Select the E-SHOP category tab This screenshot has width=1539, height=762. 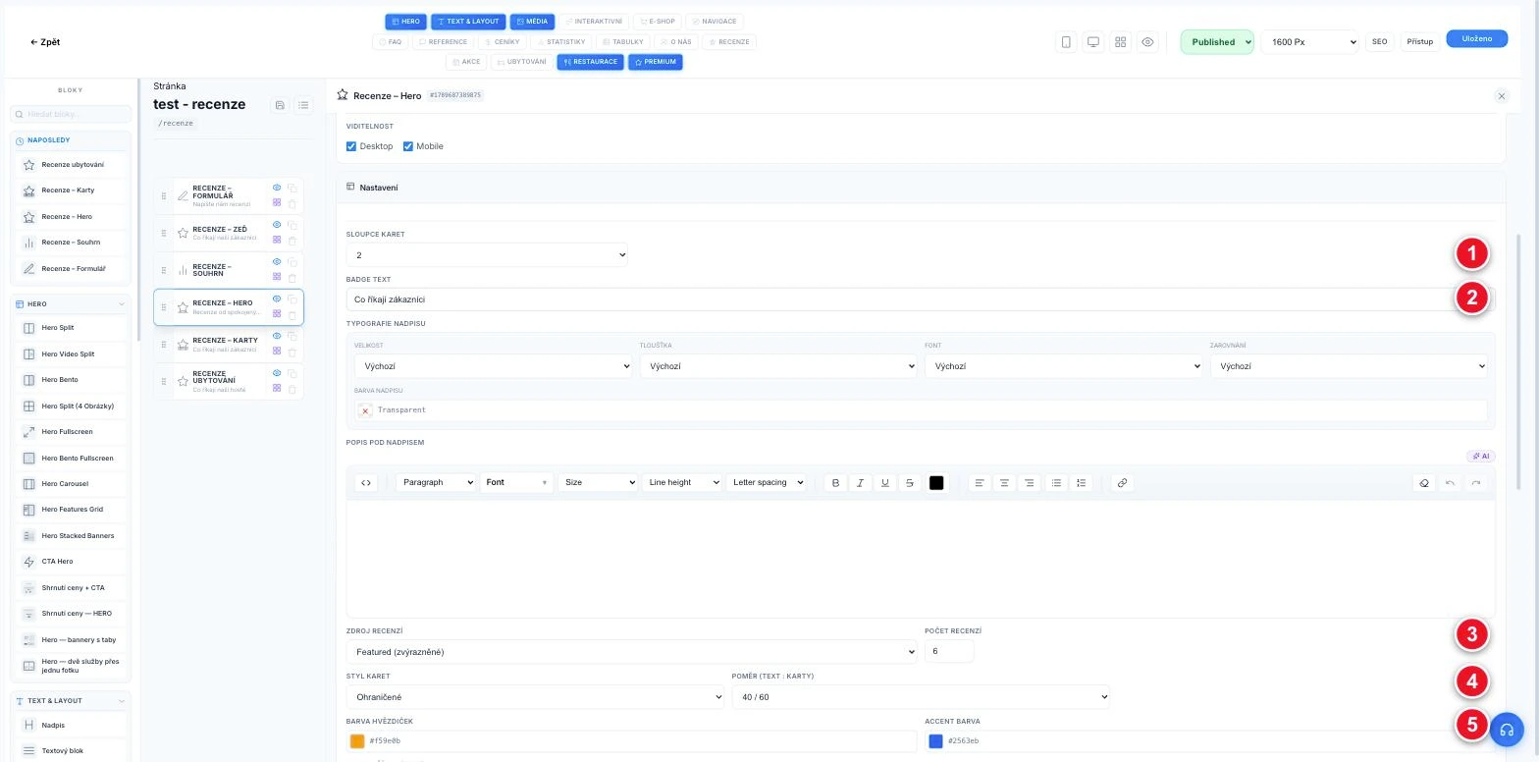(x=658, y=22)
